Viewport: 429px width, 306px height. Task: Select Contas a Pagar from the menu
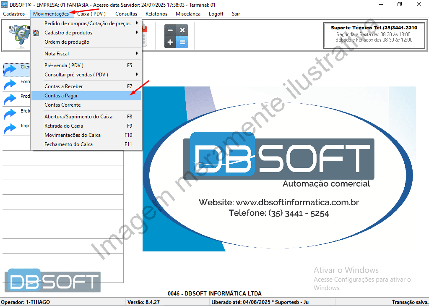[61, 96]
